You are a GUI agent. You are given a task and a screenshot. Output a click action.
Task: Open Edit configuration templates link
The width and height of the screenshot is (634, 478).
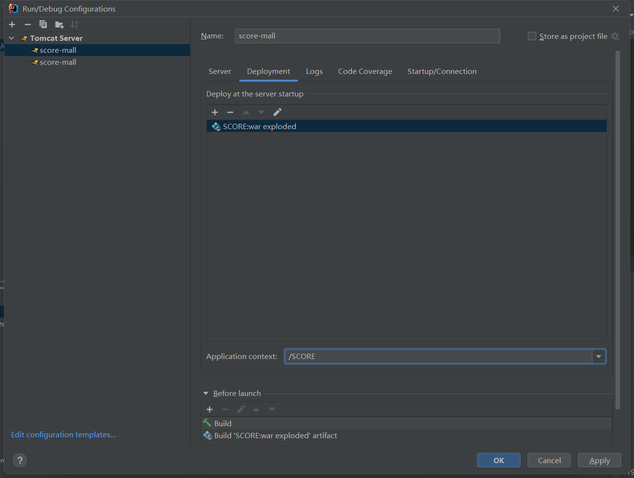click(63, 435)
